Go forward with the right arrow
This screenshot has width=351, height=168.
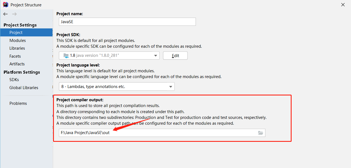pos(15,14)
